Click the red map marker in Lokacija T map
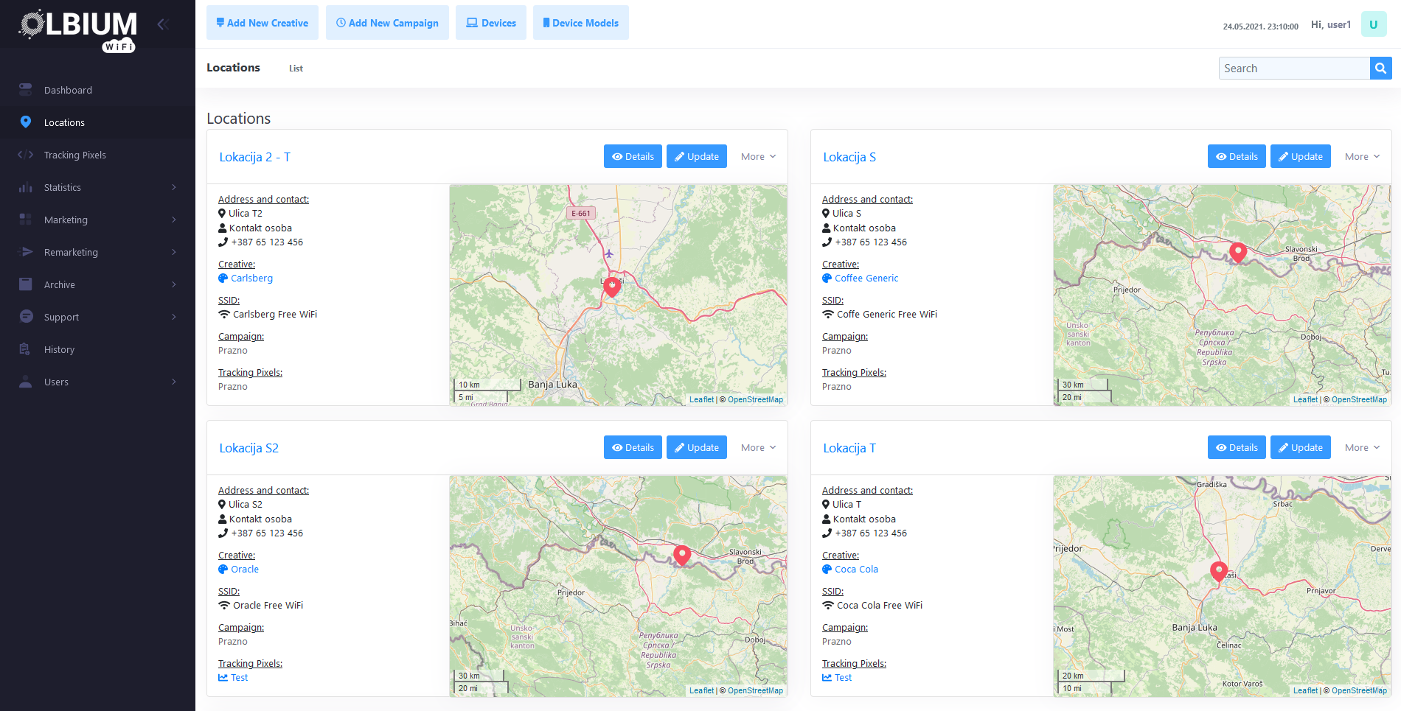This screenshot has width=1401, height=711. point(1219,570)
